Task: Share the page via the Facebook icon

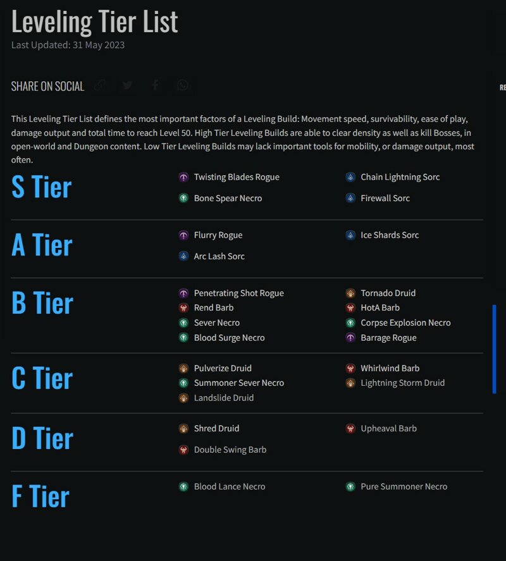Action: [x=155, y=85]
